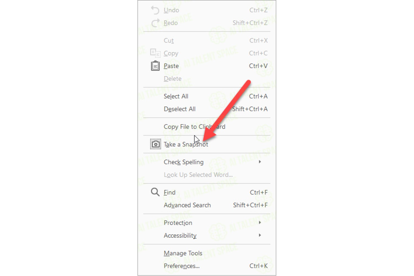The image size is (414, 276).
Task: Click the Take a Snapshot text label
Action: coord(186,144)
